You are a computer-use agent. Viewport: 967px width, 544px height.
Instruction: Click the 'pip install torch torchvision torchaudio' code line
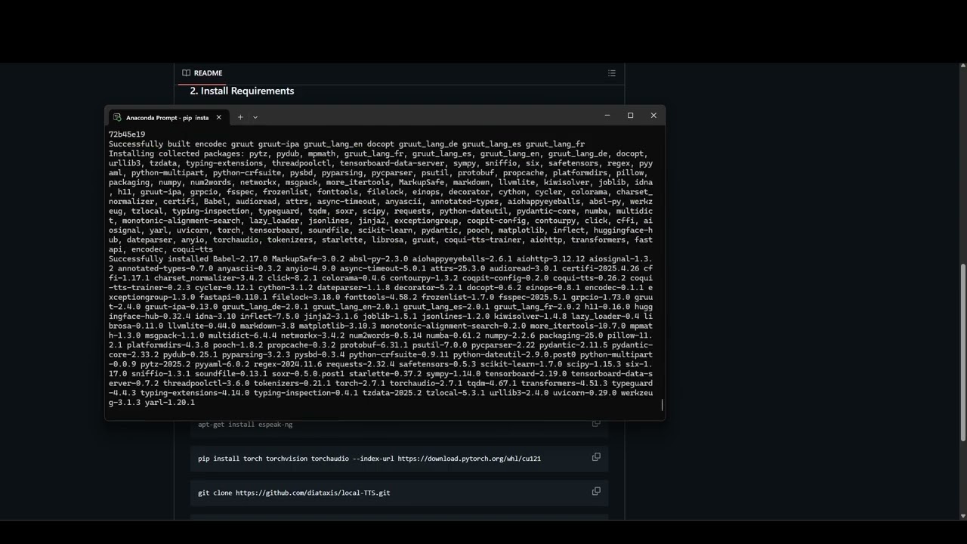[369, 459]
